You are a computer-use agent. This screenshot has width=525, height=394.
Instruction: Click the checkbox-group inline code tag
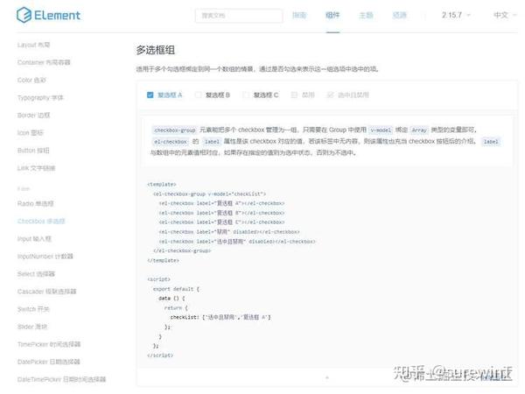(174, 130)
